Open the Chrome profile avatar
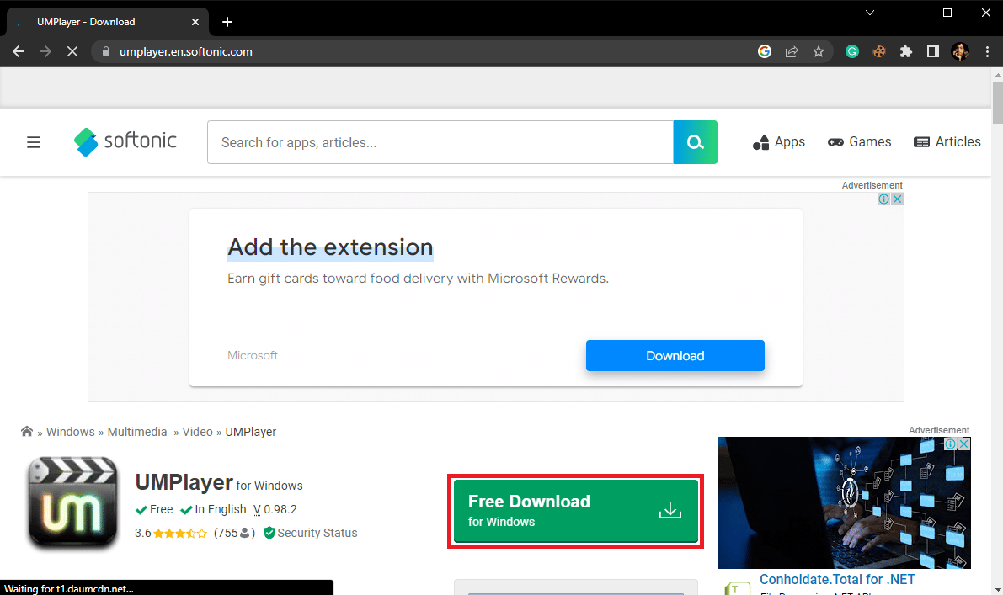 pyautogui.click(x=960, y=51)
